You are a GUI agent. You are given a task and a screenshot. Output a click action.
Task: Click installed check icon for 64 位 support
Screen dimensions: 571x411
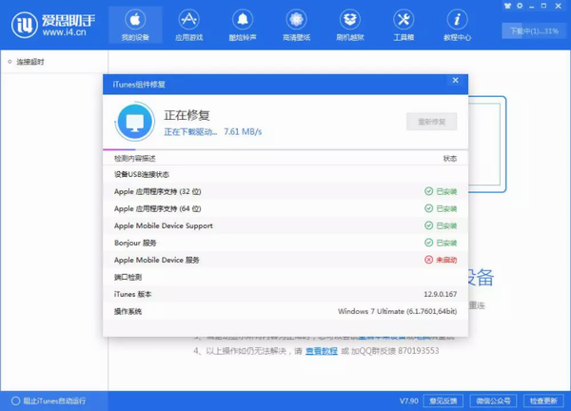coord(428,208)
